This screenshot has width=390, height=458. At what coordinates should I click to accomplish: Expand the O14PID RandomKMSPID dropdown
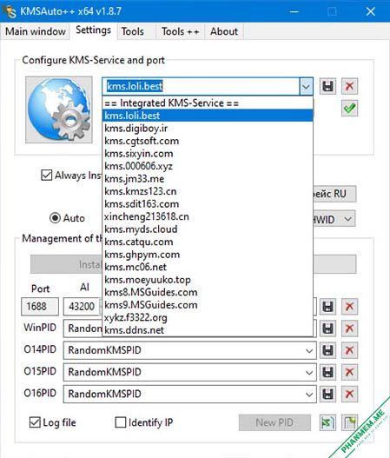(309, 350)
